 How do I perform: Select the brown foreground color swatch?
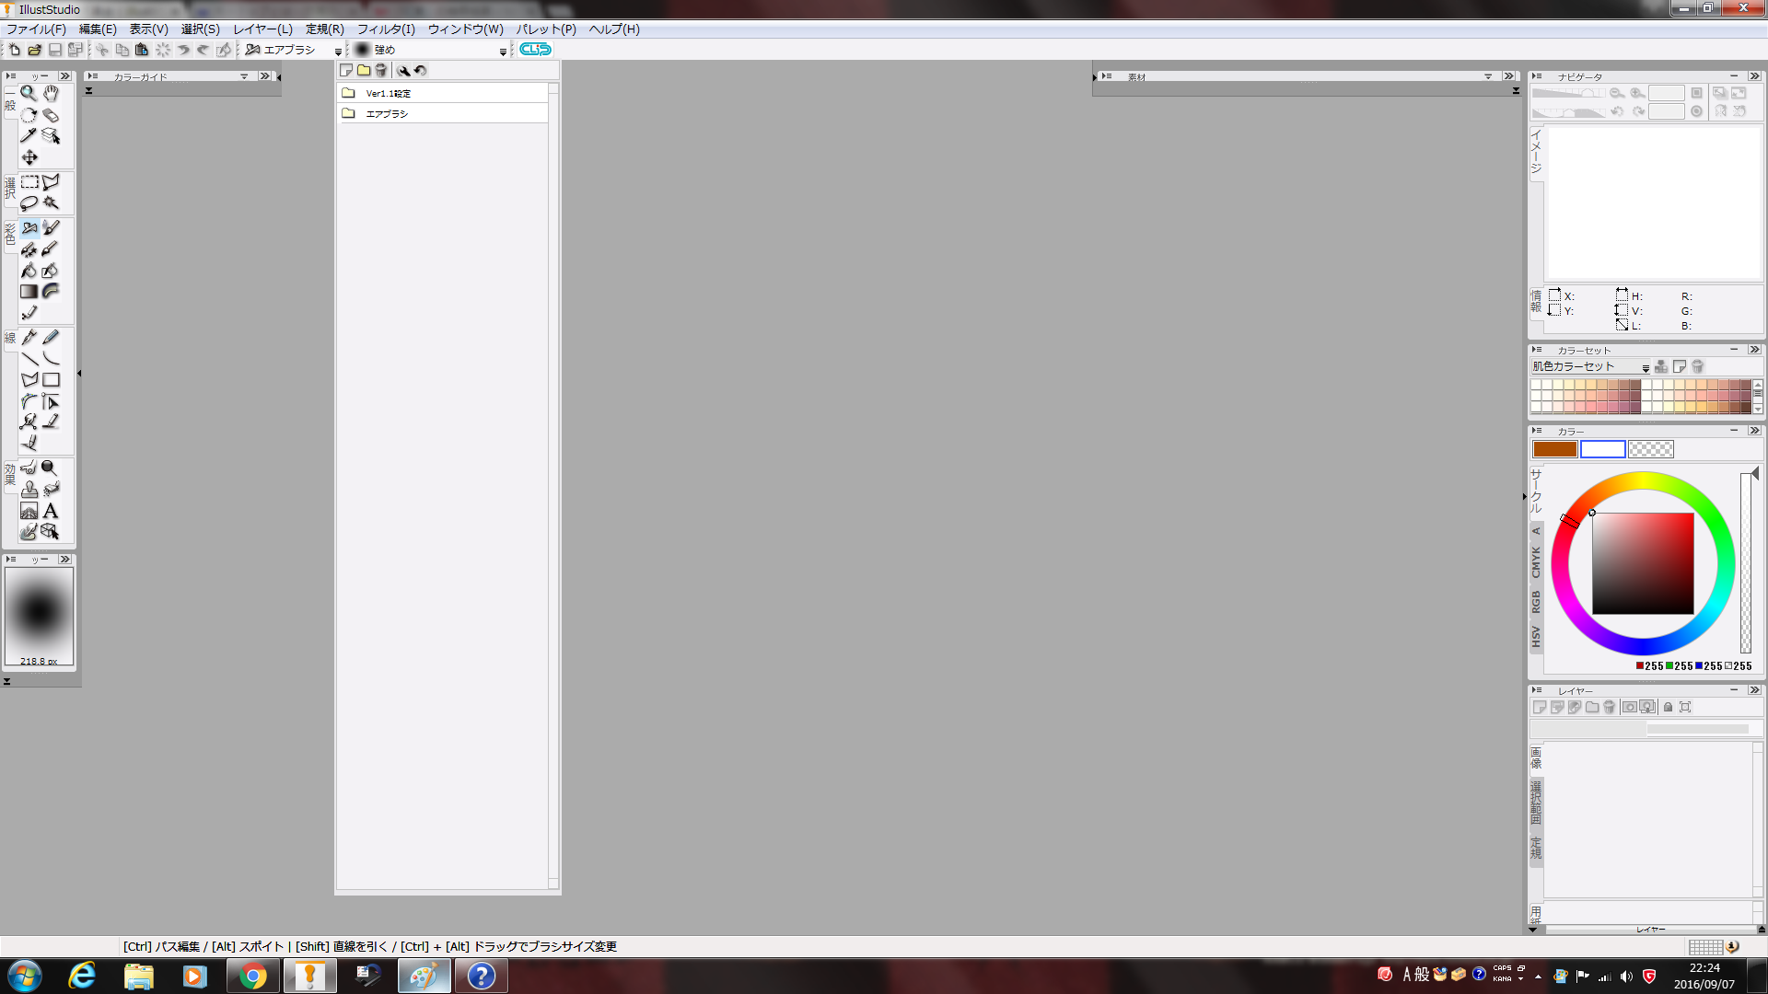(x=1554, y=449)
